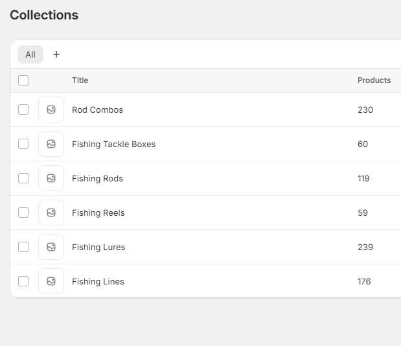Toggle the Fishing Lines checkbox

23,281
